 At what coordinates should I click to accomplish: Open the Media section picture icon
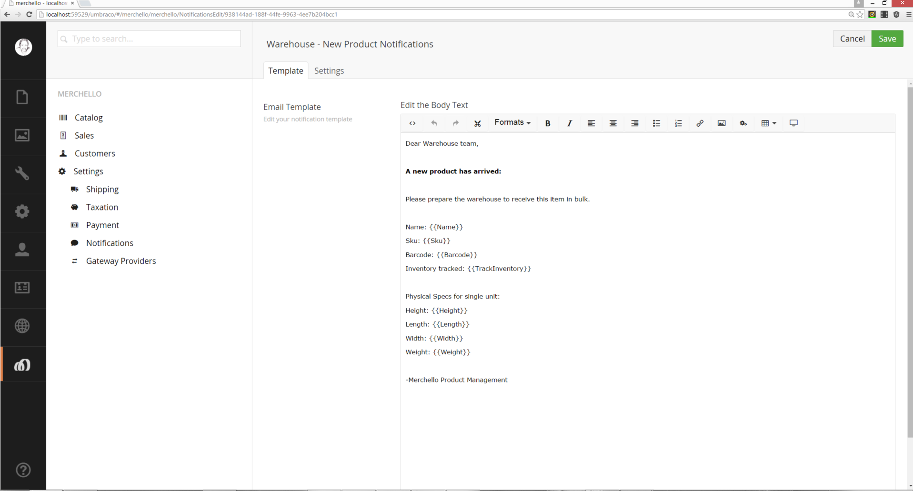coord(22,135)
